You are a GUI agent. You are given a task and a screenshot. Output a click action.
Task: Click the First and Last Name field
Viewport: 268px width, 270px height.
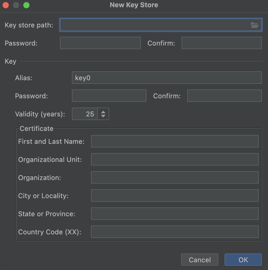[175, 141]
